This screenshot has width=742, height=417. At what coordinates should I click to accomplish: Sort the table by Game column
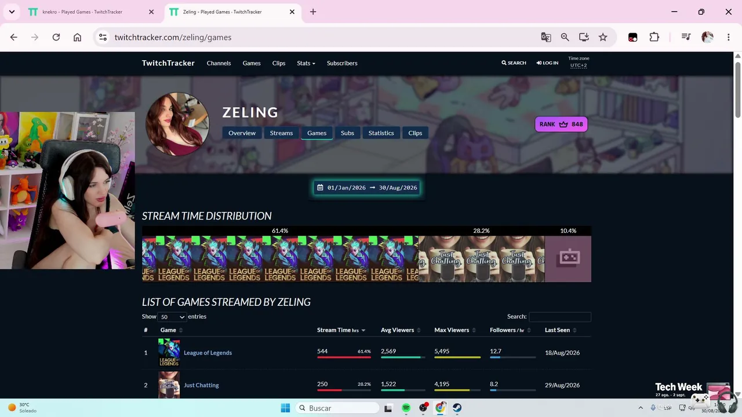[x=172, y=330]
